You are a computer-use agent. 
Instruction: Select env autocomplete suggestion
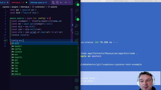click(x=45, y=54)
